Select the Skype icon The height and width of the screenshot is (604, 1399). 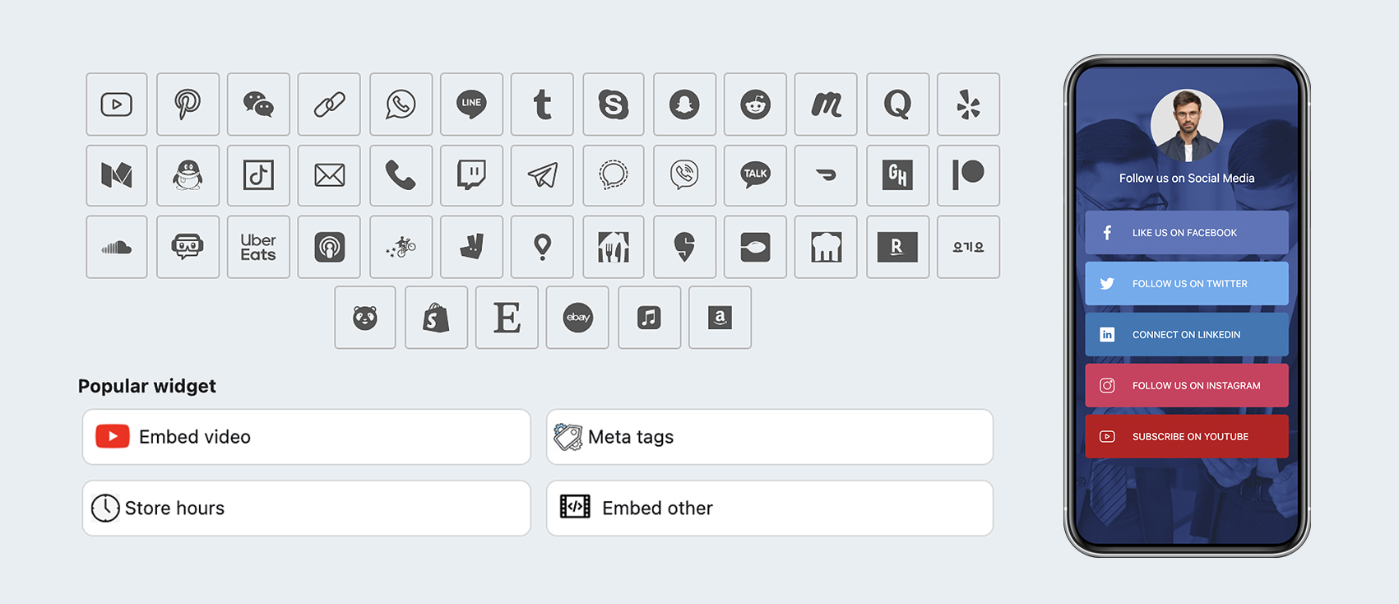pos(614,105)
